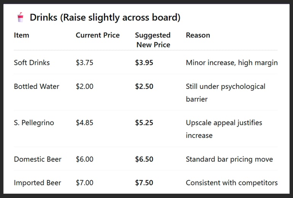Click the $7.50 suggested price
The width and height of the screenshot is (293, 198).
(x=144, y=183)
